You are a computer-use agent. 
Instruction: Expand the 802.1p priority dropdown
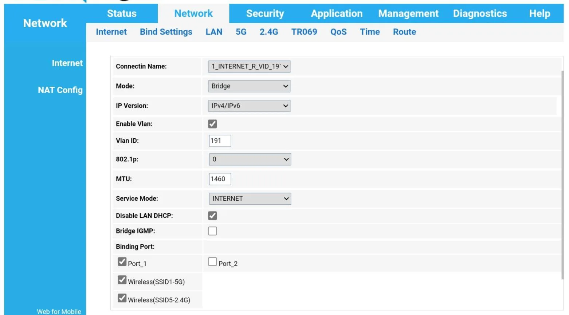click(x=250, y=160)
